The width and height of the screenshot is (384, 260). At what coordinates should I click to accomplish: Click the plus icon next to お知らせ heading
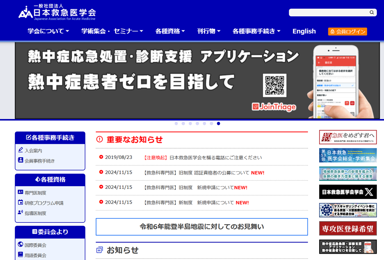click(x=100, y=250)
